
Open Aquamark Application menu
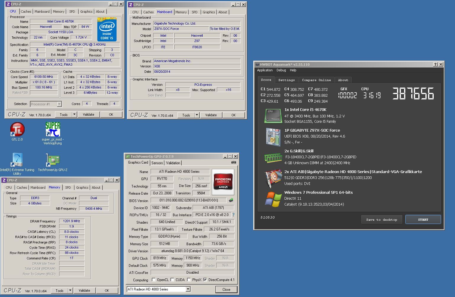[265, 70]
